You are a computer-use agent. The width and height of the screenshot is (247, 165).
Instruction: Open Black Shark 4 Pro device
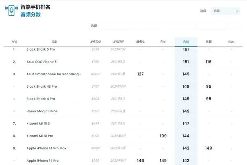point(41,99)
